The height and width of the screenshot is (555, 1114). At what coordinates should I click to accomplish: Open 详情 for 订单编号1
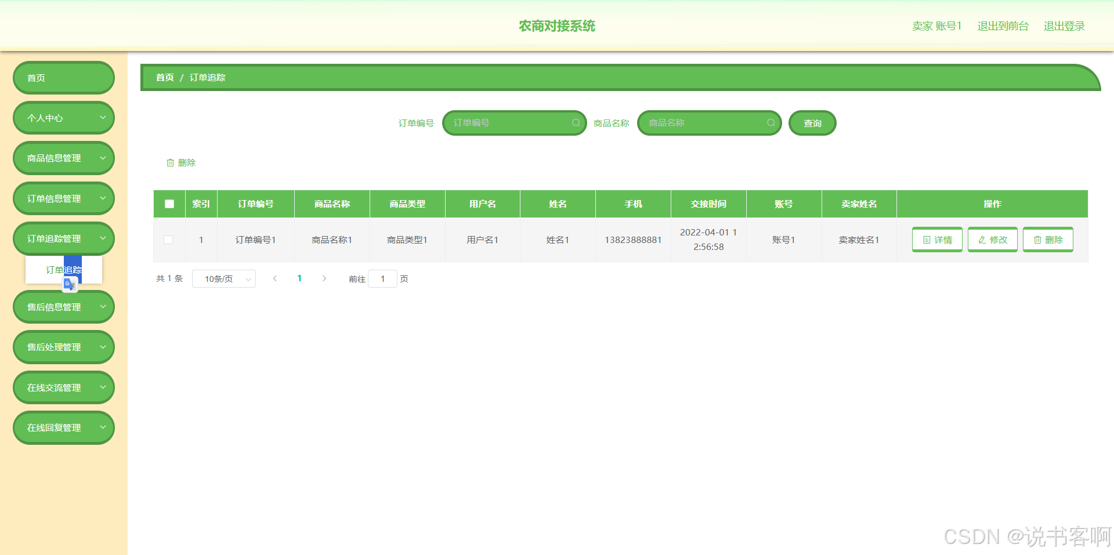(937, 240)
